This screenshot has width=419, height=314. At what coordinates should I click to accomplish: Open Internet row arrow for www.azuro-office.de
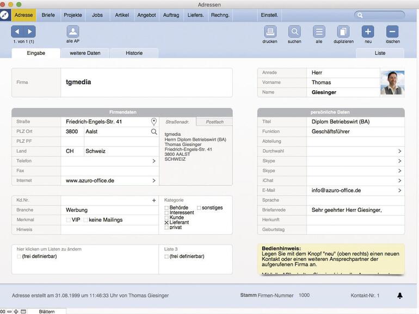click(154, 180)
